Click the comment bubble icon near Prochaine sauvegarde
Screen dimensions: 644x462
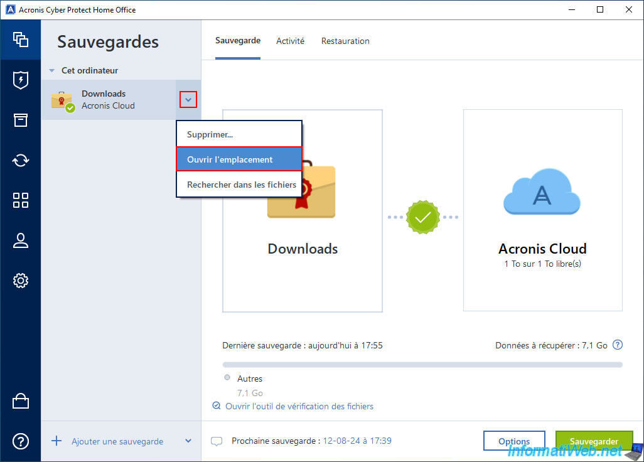pyautogui.click(x=217, y=441)
